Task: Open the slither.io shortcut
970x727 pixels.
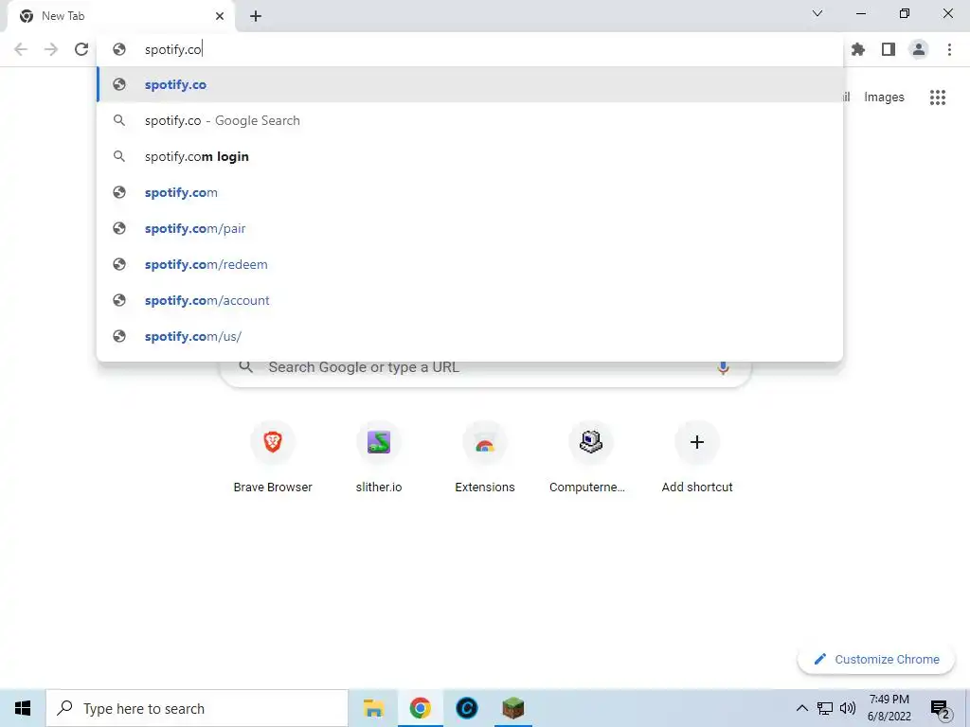Action: point(379,459)
